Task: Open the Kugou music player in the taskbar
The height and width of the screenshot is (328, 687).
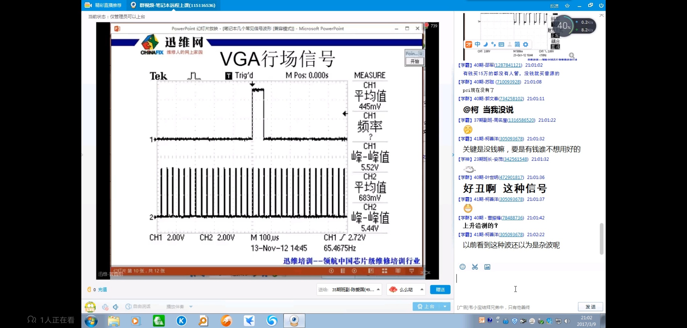Action: [181, 321]
